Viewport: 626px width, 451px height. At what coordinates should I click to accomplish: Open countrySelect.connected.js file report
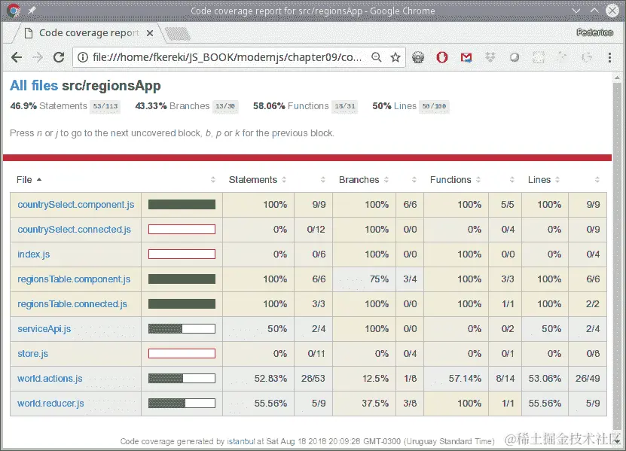point(75,230)
